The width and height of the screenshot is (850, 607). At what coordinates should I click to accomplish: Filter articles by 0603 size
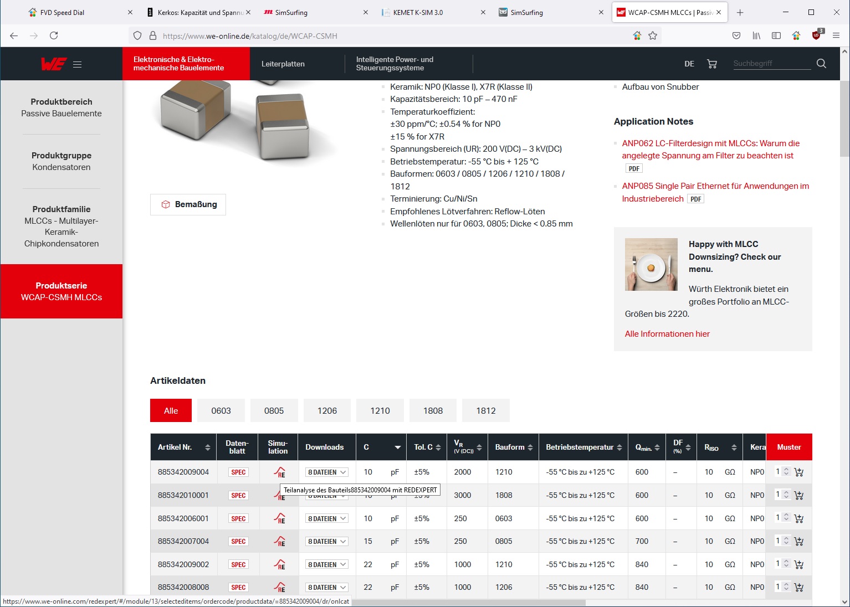coord(221,410)
